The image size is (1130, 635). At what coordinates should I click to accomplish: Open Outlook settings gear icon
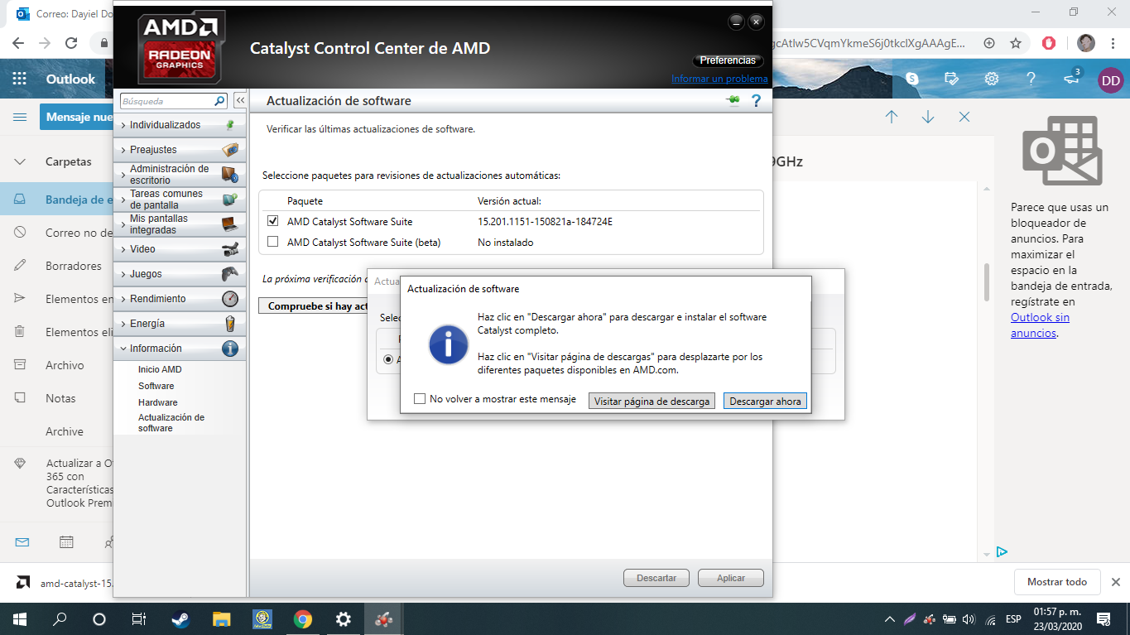[991, 79]
